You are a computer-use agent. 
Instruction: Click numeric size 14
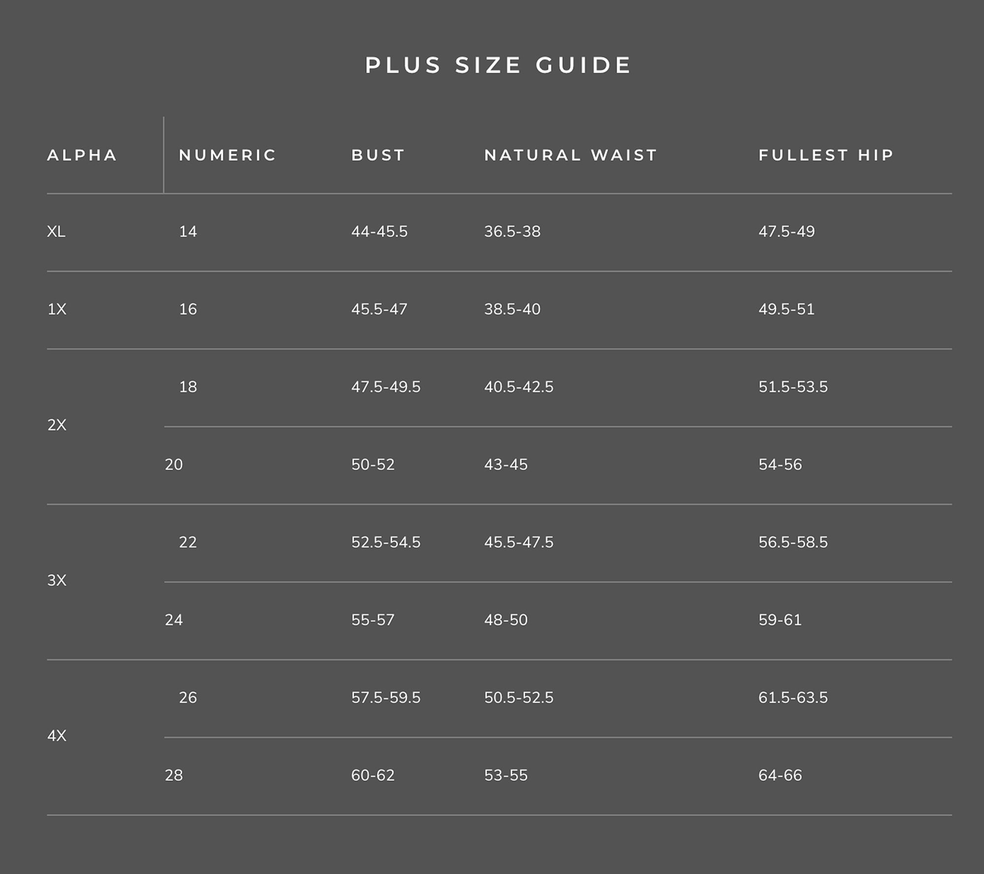(x=188, y=232)
